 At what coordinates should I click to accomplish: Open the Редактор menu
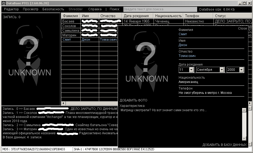click(11, 9)
